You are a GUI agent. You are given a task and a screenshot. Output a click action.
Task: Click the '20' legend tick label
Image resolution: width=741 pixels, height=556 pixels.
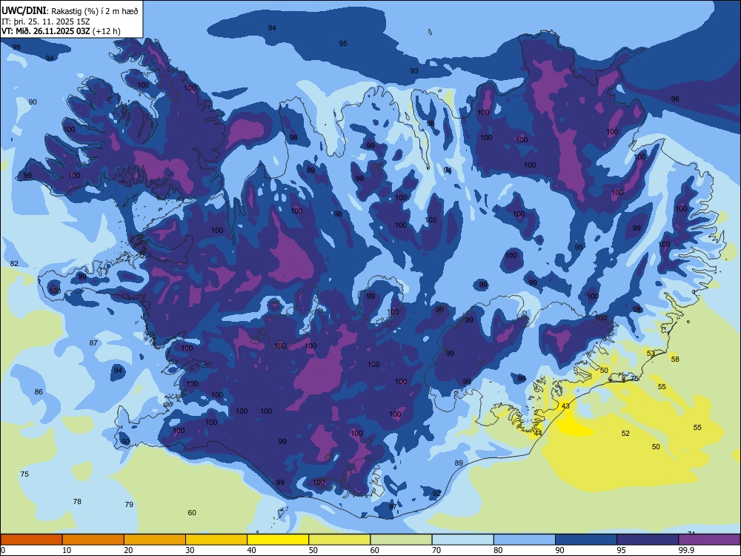(x=128, y=550)
